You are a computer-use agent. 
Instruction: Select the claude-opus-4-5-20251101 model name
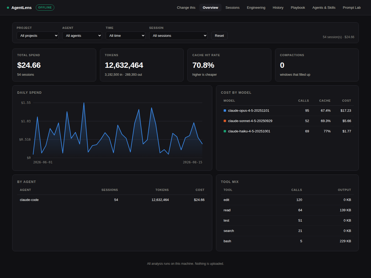pos(249,111)
